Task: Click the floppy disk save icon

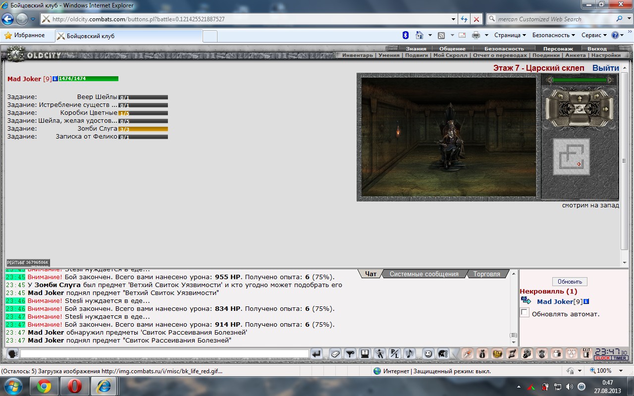Action: 365,354
